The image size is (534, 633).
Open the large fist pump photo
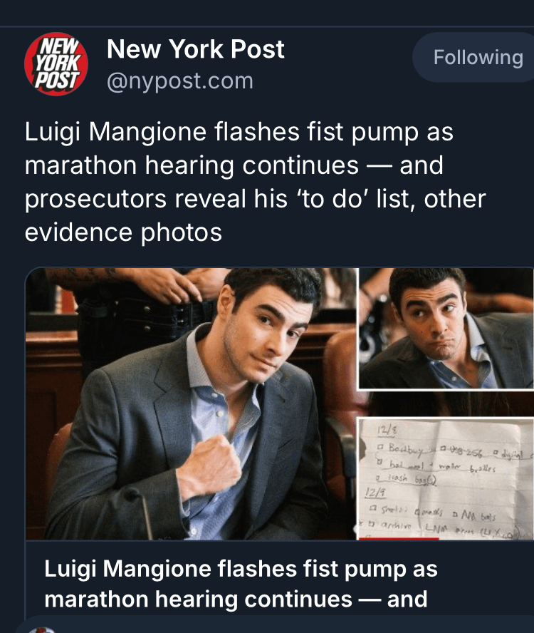point(191,403)
